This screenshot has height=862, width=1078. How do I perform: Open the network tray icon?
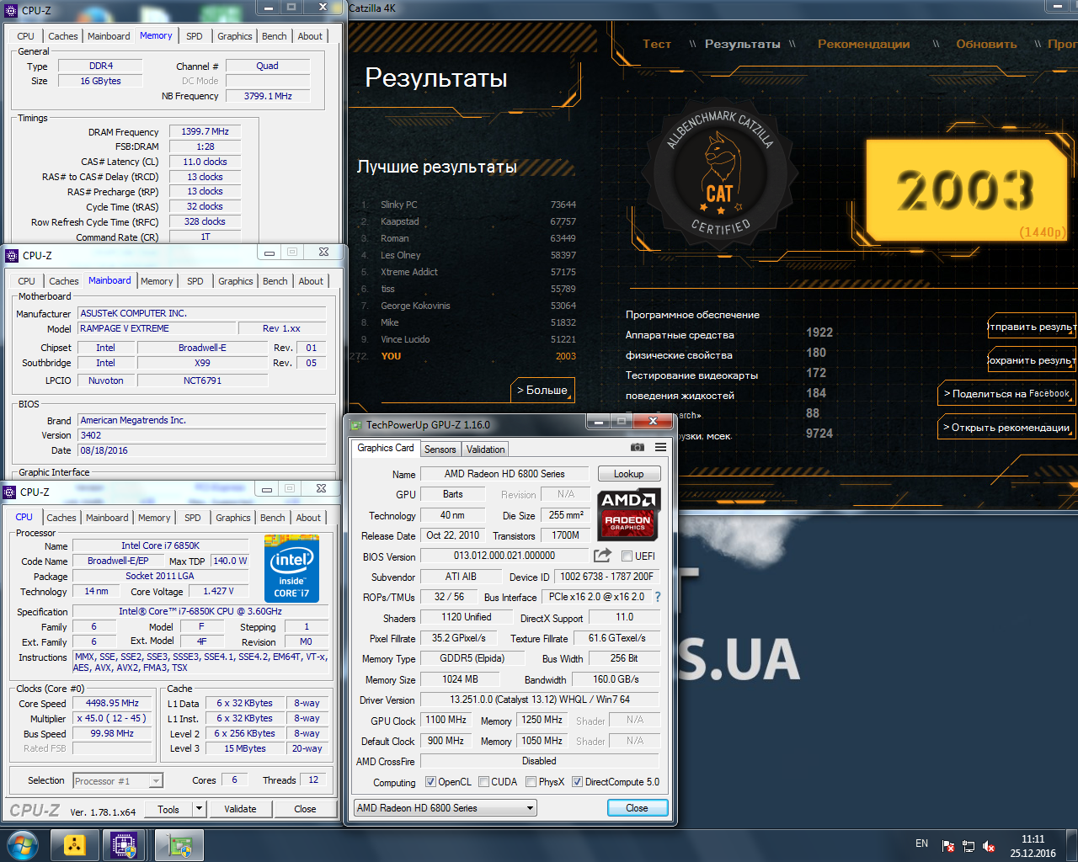coord(969,846)
